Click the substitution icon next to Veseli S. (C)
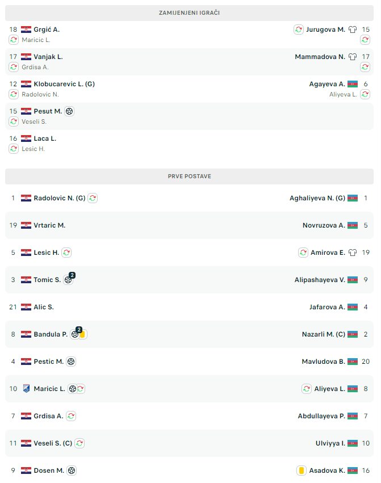This screenshot has height=483, width=381. pos(79,443)
